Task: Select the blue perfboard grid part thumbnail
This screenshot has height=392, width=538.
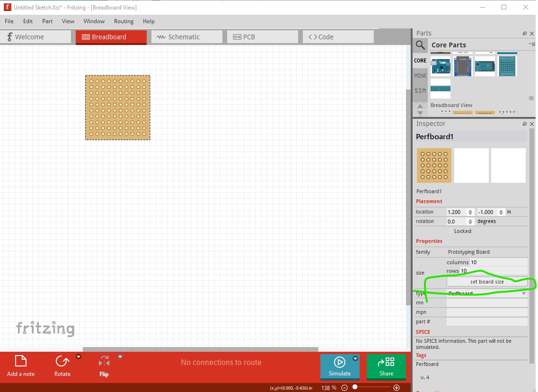Action: click(507, 66)
